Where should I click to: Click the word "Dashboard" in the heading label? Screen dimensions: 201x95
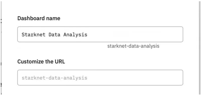pyautogui.click(x=31, y=18)
